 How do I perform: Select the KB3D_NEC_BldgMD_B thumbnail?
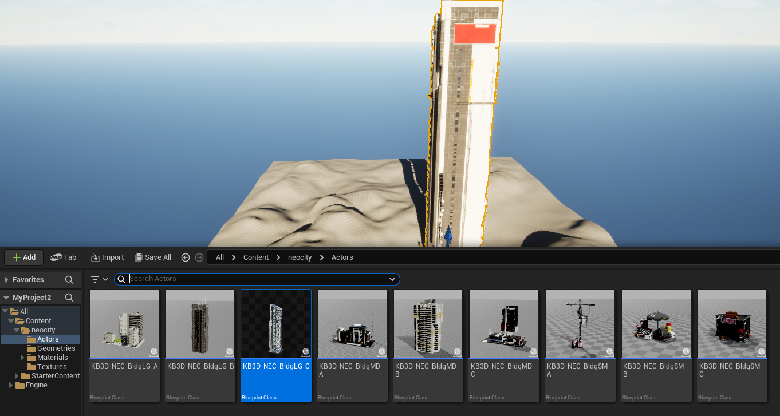[x=428, y=346]
